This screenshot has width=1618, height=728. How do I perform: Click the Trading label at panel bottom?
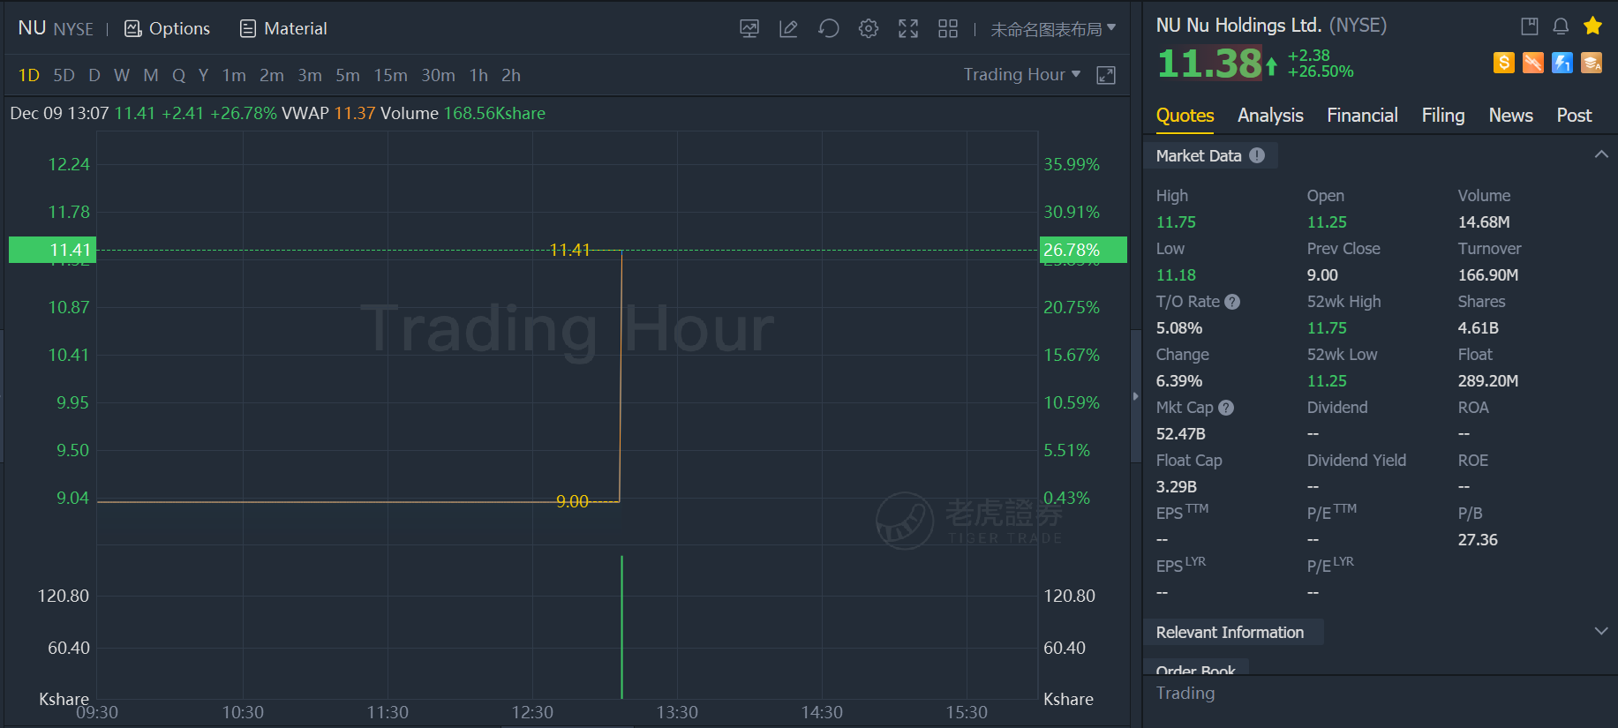pos(1185,694)
